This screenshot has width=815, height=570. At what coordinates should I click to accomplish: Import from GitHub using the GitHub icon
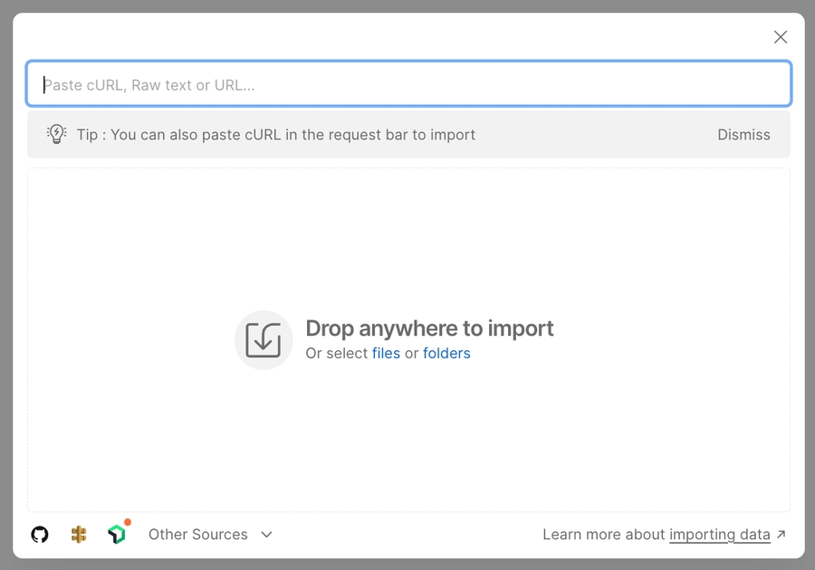point(40,535)
